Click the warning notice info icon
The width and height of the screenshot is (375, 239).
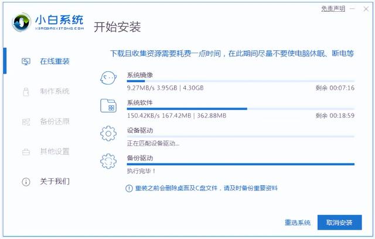click(x=129, y=188)
